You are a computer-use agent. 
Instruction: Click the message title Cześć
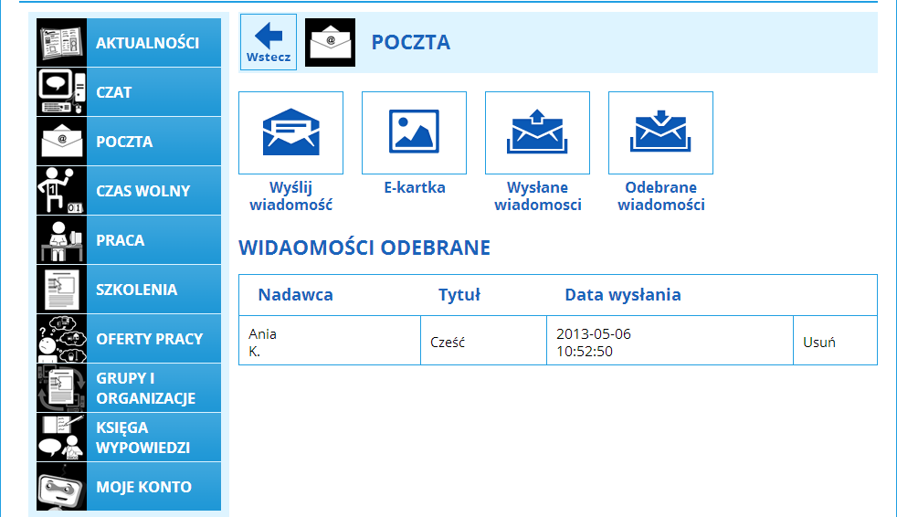coord(448,342)
